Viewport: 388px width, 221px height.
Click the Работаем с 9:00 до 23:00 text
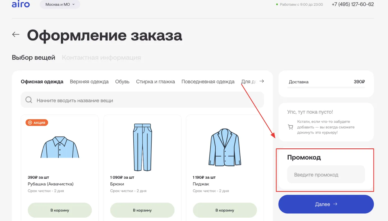pos(301,4)
